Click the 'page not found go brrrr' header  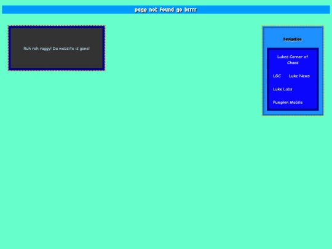(166, 10)
